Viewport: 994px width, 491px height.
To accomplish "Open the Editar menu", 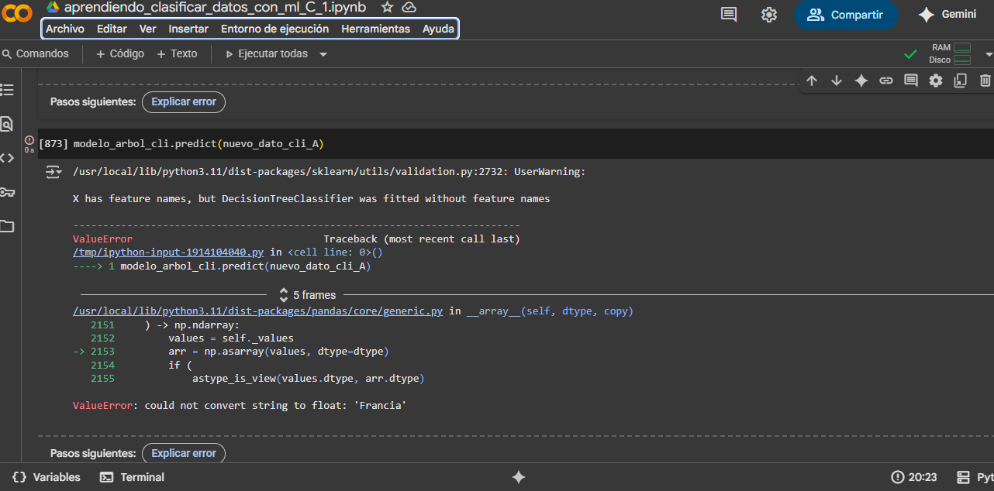I will click(112, 29).
